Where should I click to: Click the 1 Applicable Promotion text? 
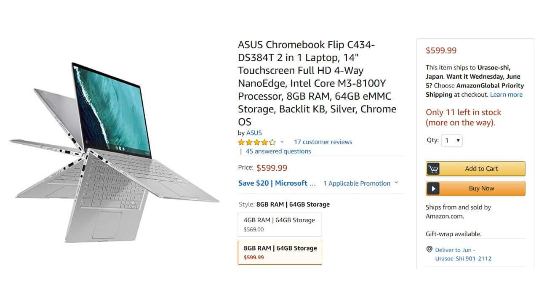coord(357,183)
